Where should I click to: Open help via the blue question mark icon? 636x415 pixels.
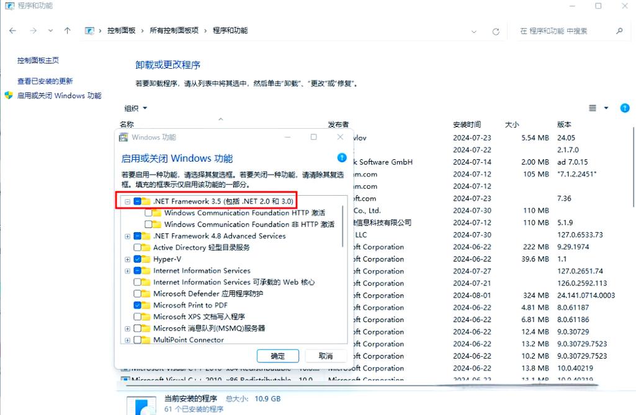pos(625,108)
